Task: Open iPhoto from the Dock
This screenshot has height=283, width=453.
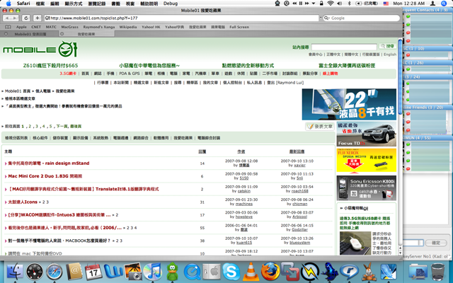Action: point(132,272)
